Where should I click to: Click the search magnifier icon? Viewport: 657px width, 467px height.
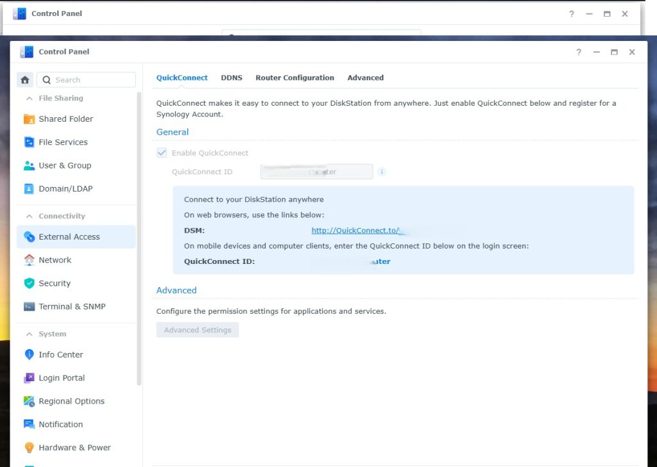46,79
